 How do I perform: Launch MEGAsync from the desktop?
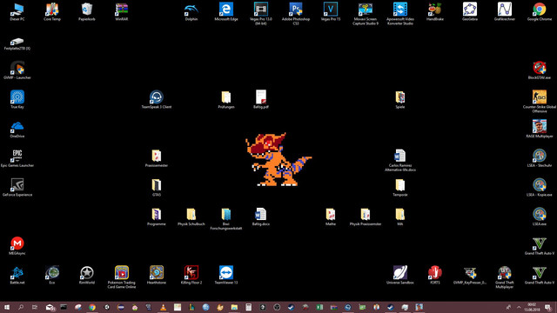[x=17, y=245]
